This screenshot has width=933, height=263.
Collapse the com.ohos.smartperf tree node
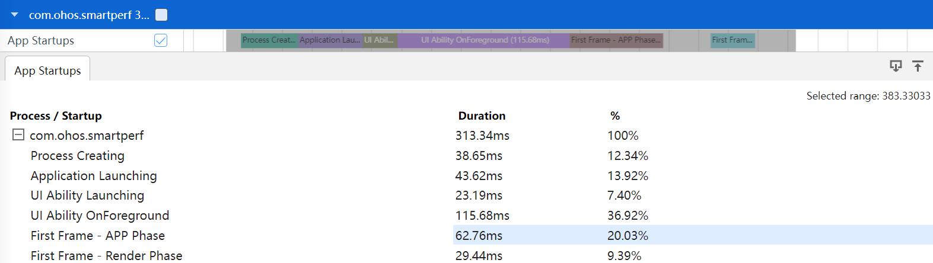coord(18,135)
